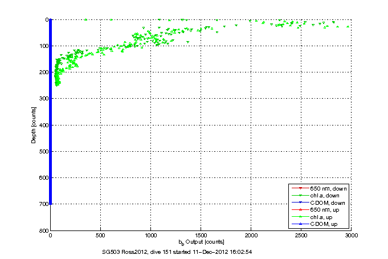Select the 'Depth [counts]' y-axis label
The image size is (388, 259).
coord(34,125)
